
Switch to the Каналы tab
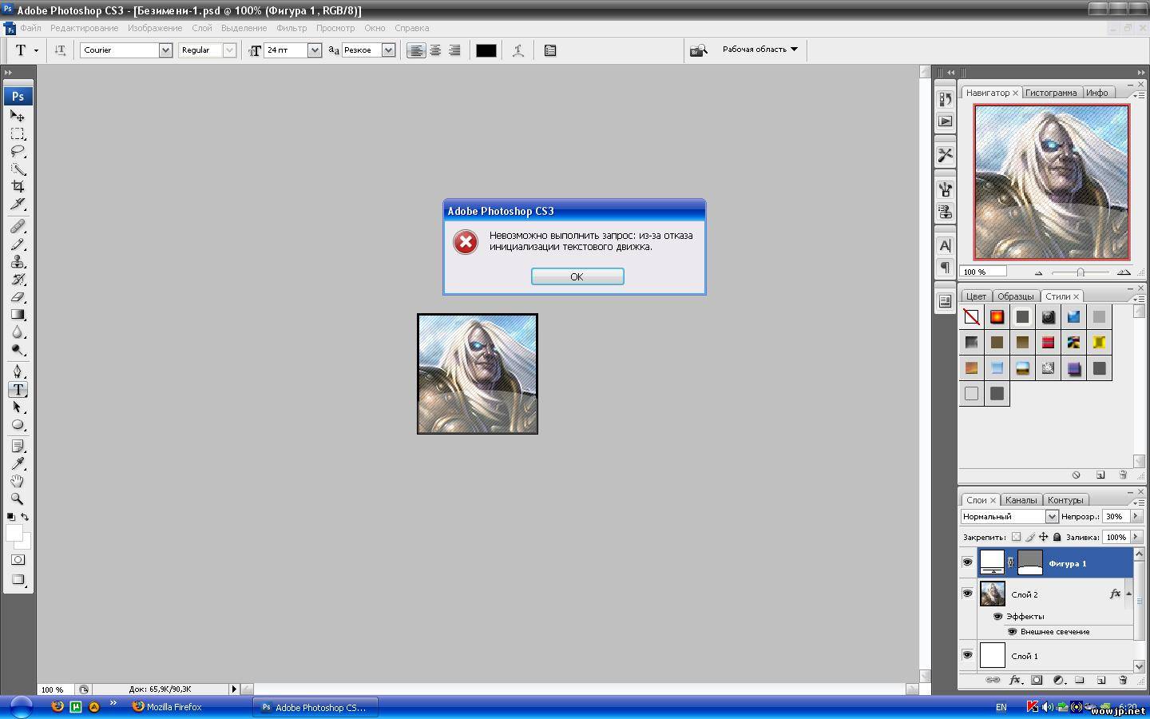click(x=1021, y=500)
